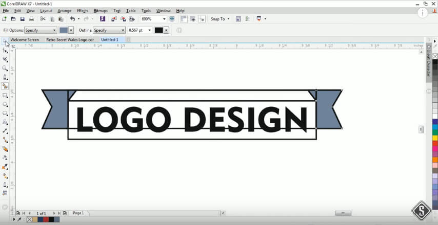438x225 pixels.
Task: Click the Save icon in the standard toolbar
Action: 22,19
